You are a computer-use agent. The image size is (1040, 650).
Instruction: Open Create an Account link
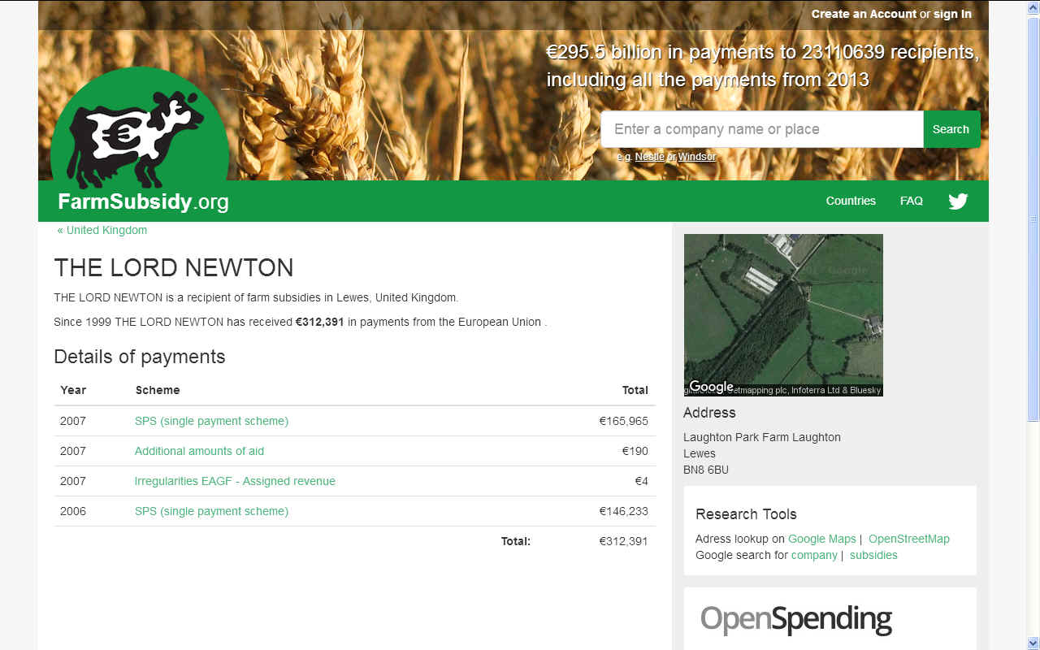point(864,14)
